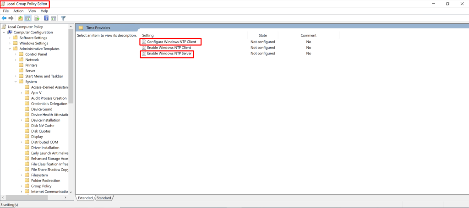This screenshot has height=208, width=469.
Task: Click the Disk Quotas folder icon
Action: click(27, 131)
